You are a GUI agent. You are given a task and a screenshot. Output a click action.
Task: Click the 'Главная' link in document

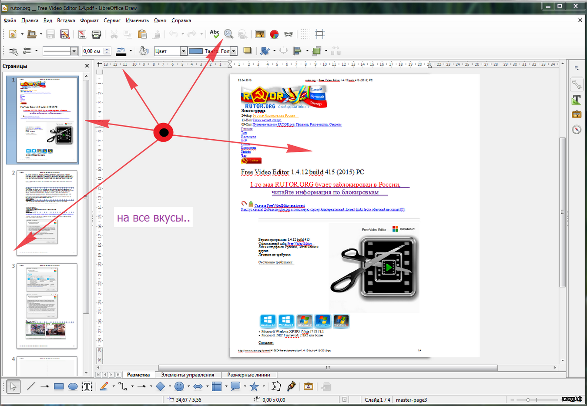click(x=247, y=129)
